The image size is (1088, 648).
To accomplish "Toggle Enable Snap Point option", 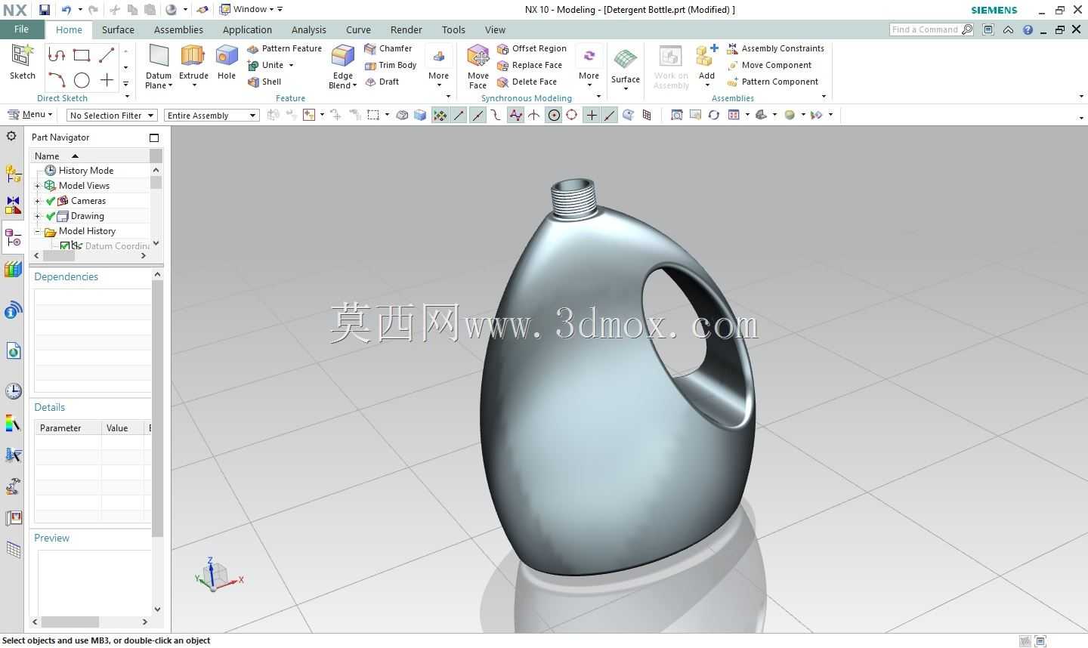I will (x=440, y=115).
